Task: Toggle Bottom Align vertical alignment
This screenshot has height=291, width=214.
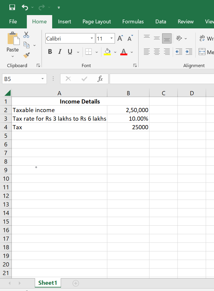Action: pyautogui.click(x=167, y=38)
